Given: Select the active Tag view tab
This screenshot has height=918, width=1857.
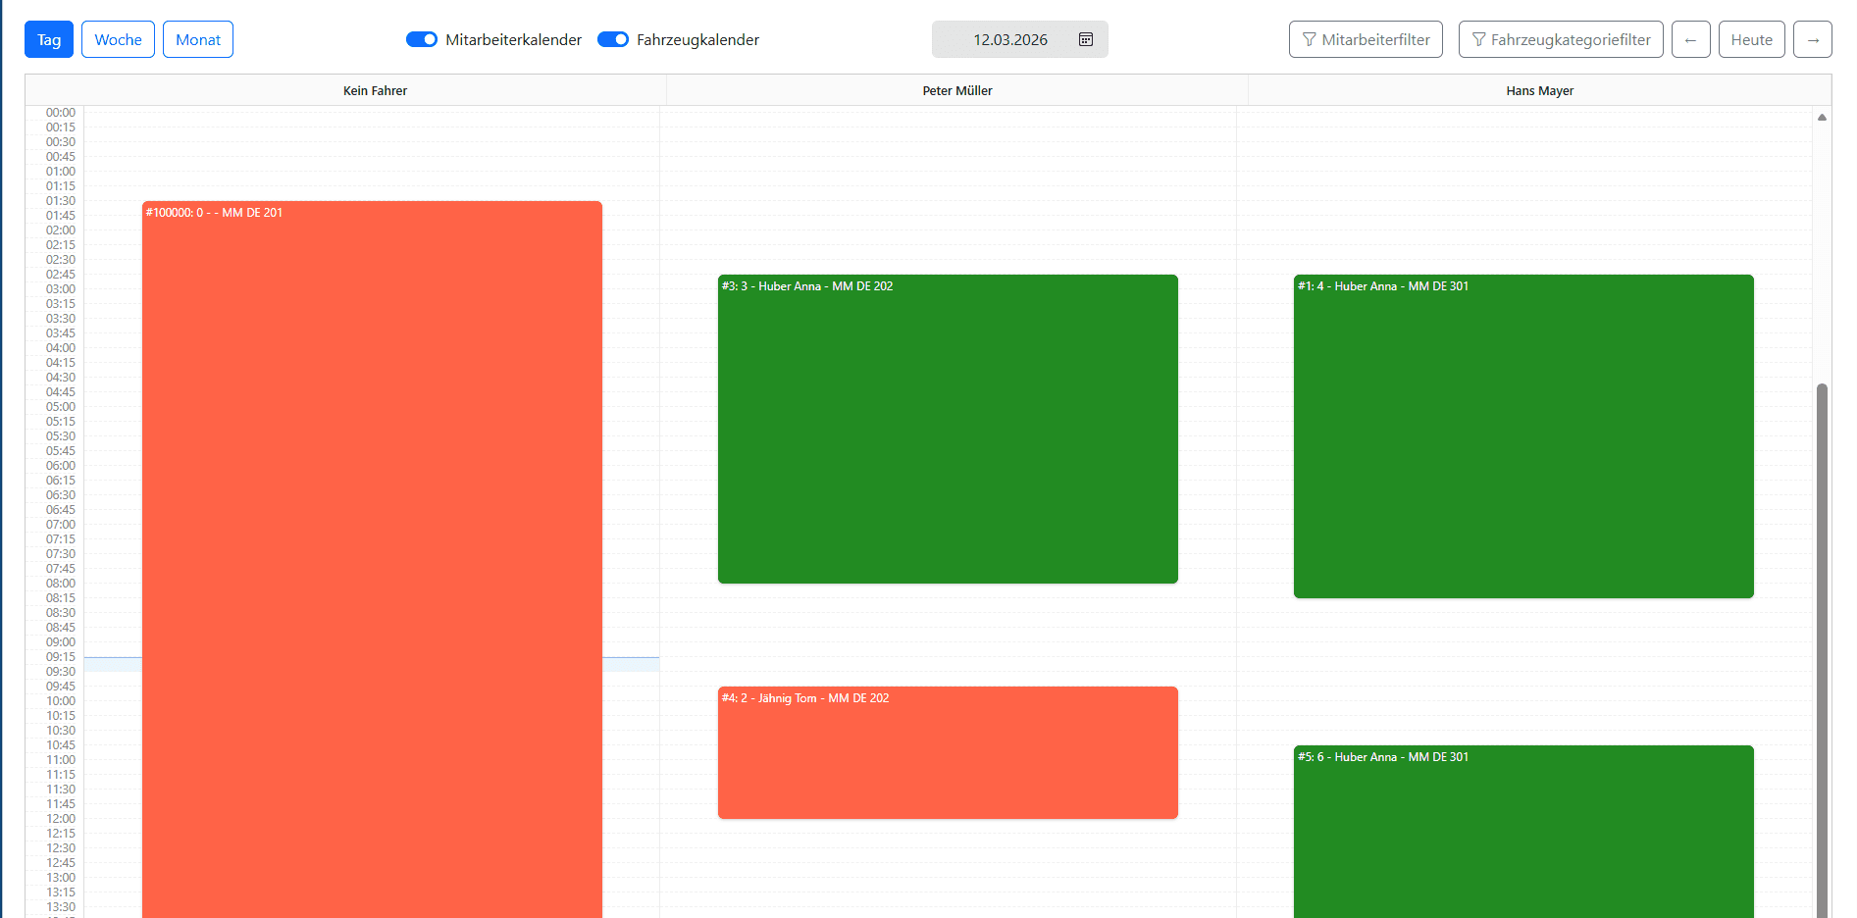Looking at the screenshot, I should (x=48, y=39).
